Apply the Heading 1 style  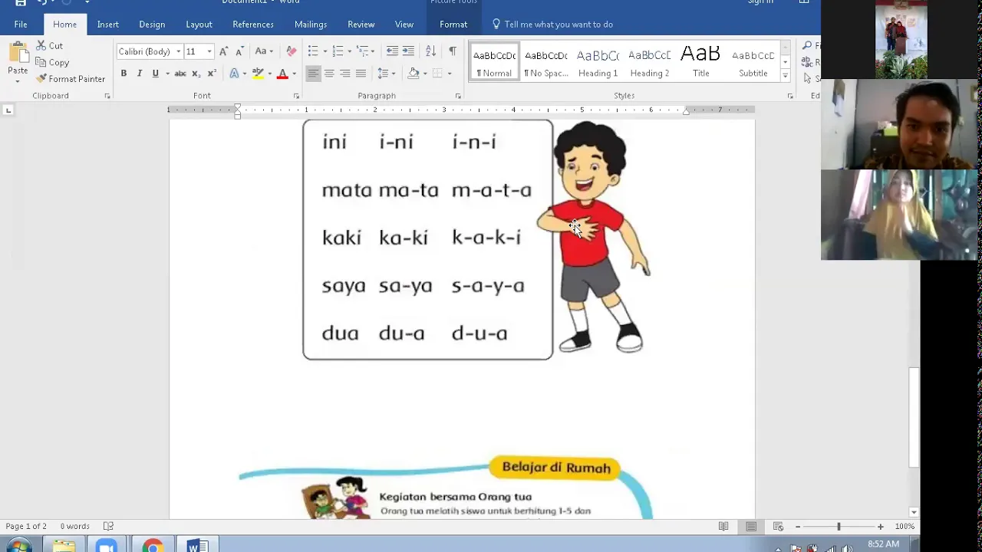coord(598,62)
